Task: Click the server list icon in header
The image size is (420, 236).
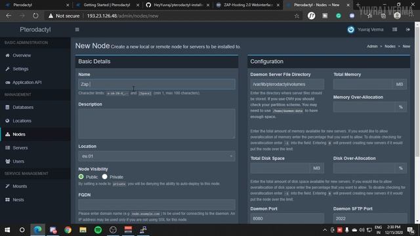Action: pos(394,29)
